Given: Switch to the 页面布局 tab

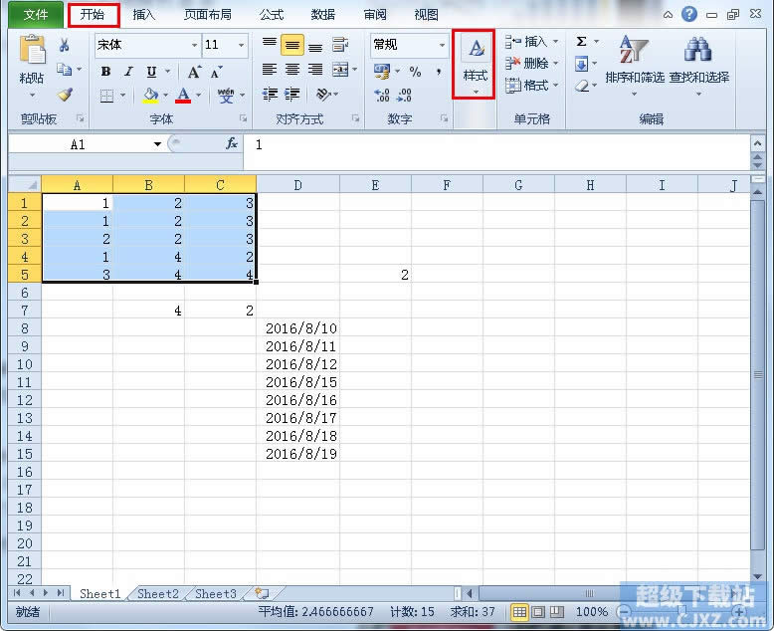Looking at the screenshot, I should 208,15.
